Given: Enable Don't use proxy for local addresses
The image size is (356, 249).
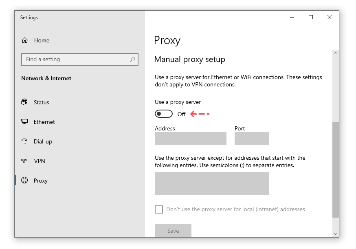Looking at the screenshot, I should click(x=159, y=209).
